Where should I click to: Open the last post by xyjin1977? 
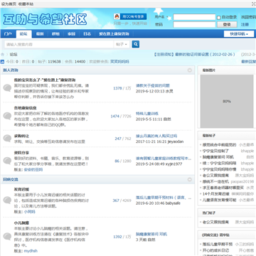coord(164,159)
